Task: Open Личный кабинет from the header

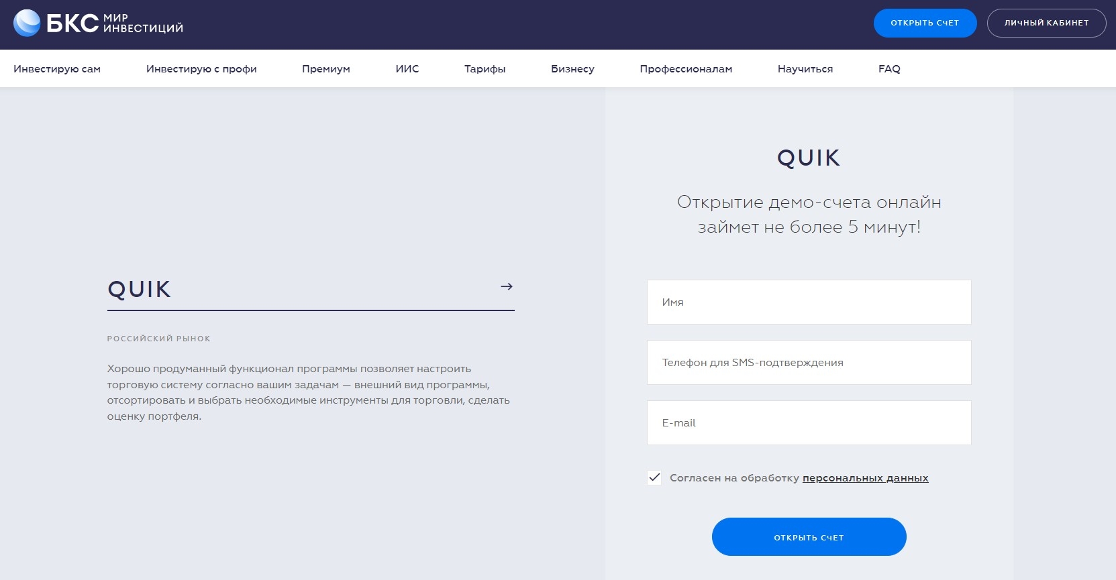Action: [x=1046, y=23]
